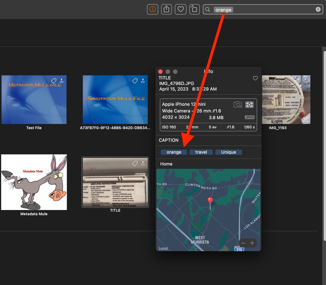Open the Metadata Mule thumbnail
The image size is (326, 285).
(34, 182)
